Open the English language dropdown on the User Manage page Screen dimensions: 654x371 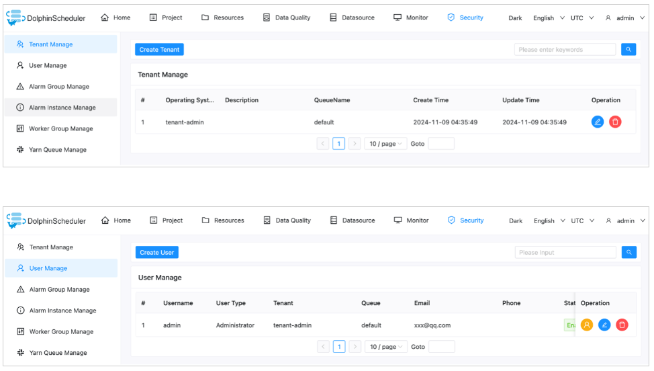pyautogui.click(x=548, y=221)
